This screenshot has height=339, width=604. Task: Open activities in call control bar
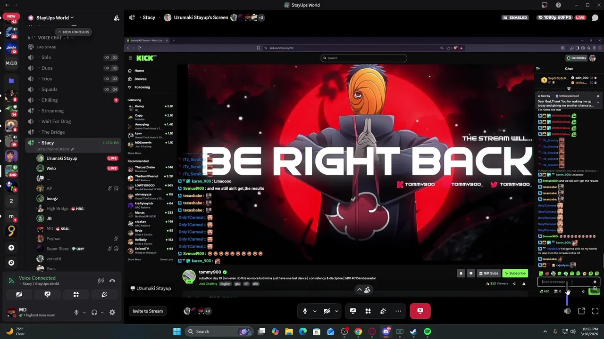(368, 311)
